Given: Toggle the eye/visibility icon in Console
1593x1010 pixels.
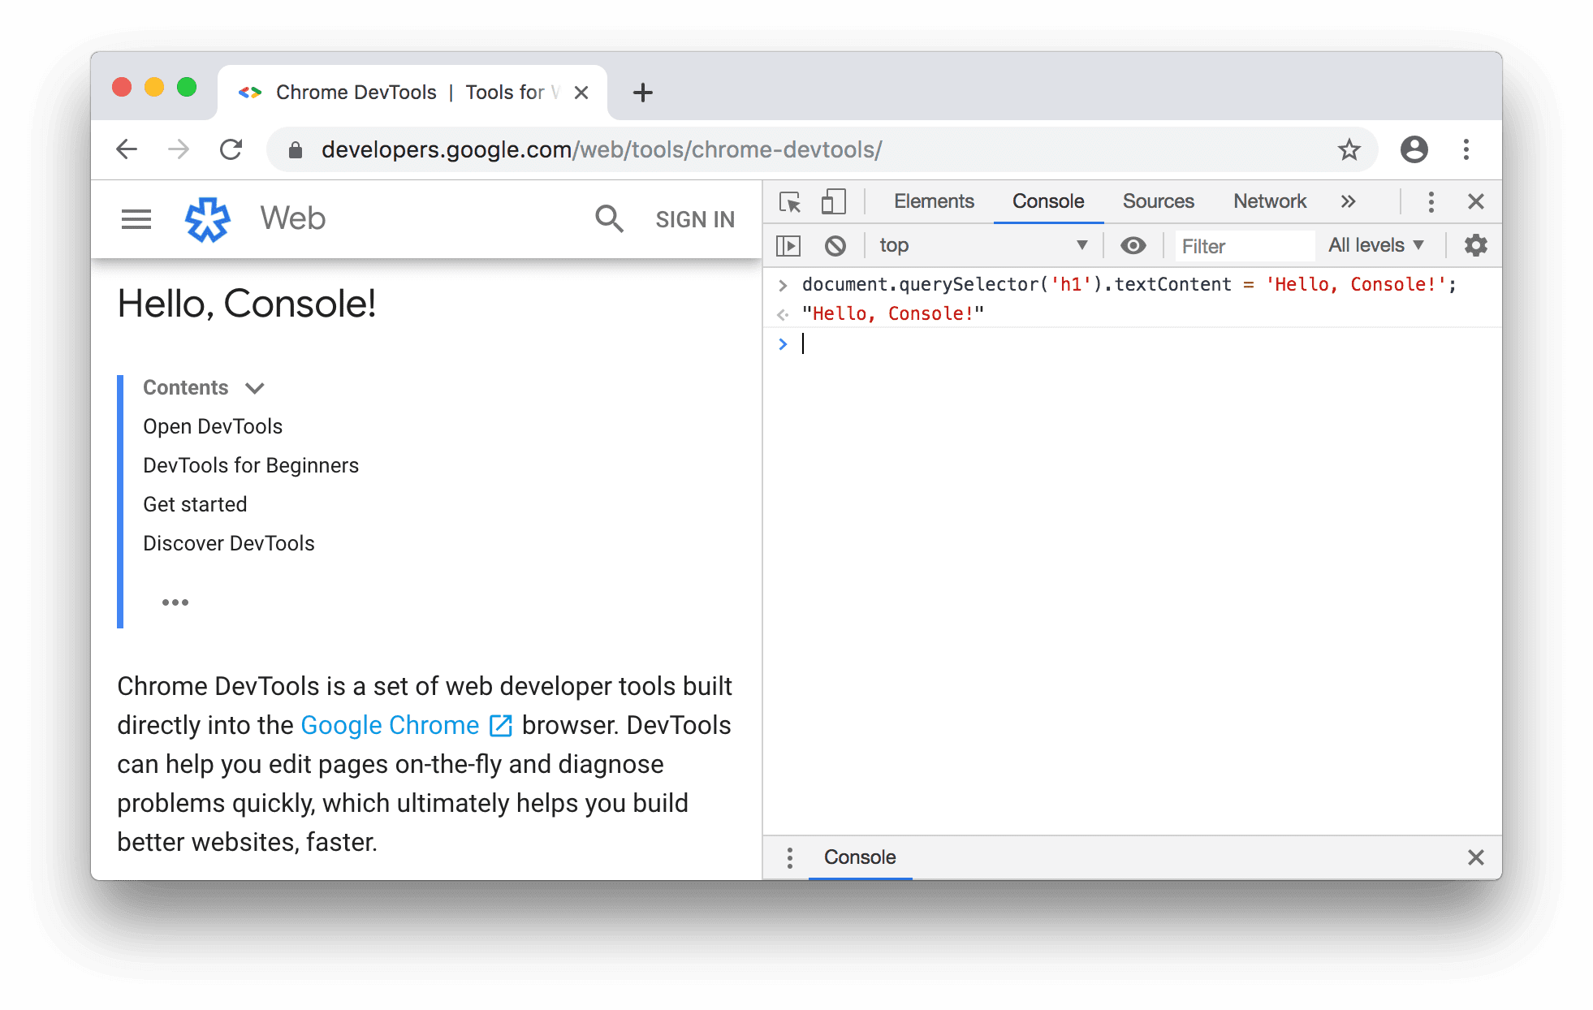Looking at the screenshot, I should pos(1132,245).
